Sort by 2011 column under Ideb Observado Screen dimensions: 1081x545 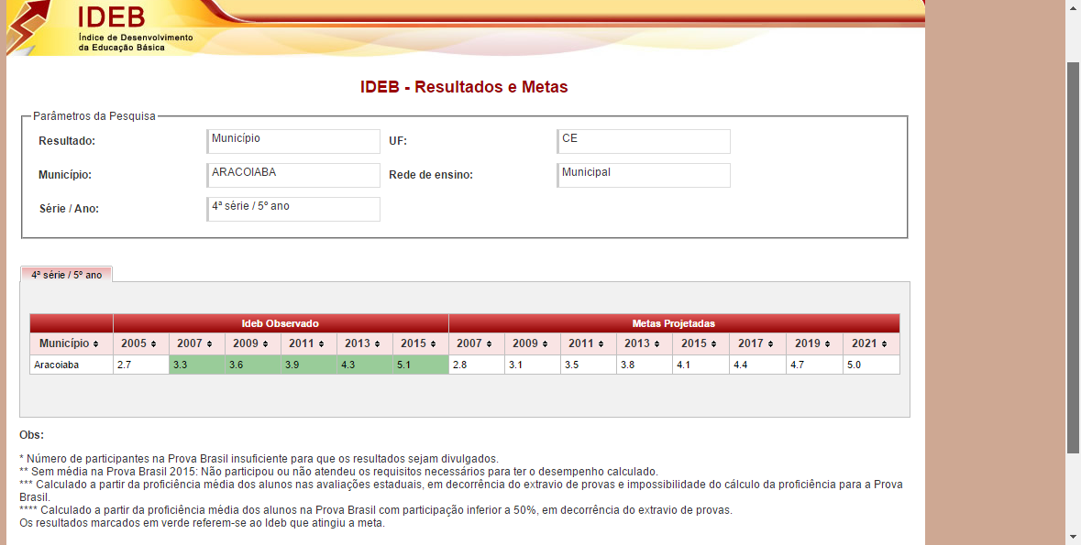[x=309, y=343]
